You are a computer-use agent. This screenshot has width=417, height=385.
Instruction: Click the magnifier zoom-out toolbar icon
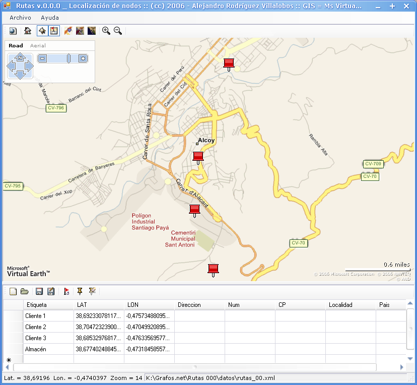[x=118, y=31]
